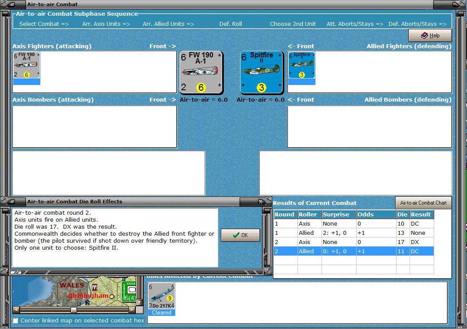Click the Birmingham city marker on the mini map
Image resolution: width=467 pixels, height=329 pixels.
112,297
